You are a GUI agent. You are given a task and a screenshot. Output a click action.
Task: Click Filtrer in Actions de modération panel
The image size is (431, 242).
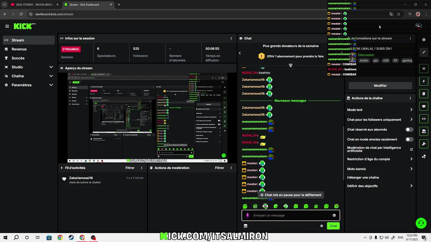[x=220, y=168]
